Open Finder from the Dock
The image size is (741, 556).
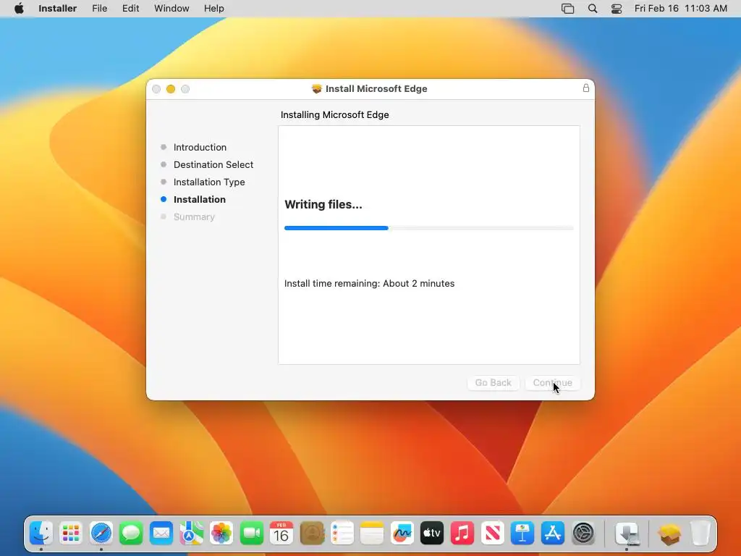coord(41,534)
